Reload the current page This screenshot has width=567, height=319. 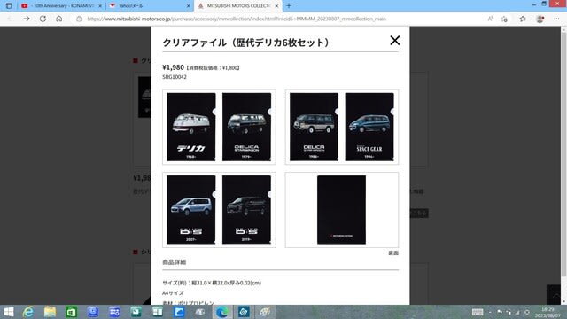tap(43, 19)
